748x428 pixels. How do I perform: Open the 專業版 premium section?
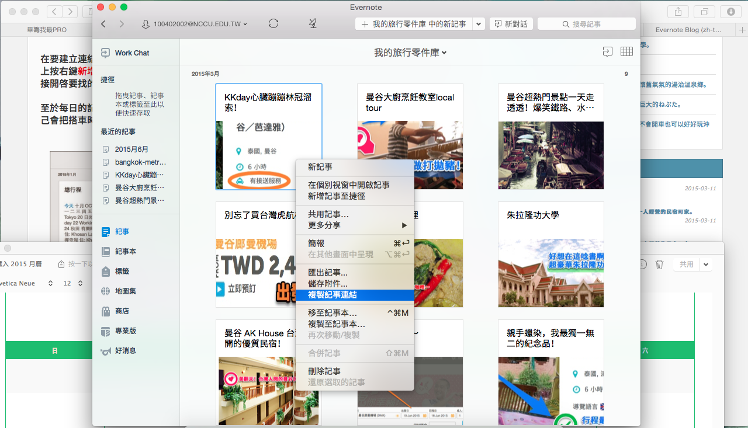click(119, 331)
